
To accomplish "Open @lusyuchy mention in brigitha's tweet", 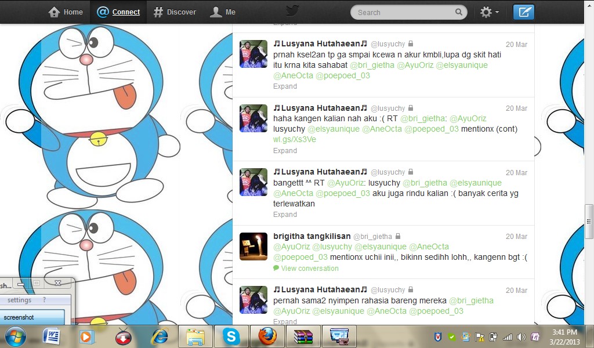I will [332, 247].
